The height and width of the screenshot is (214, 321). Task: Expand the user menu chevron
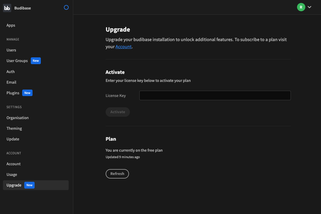click(309, 7)
